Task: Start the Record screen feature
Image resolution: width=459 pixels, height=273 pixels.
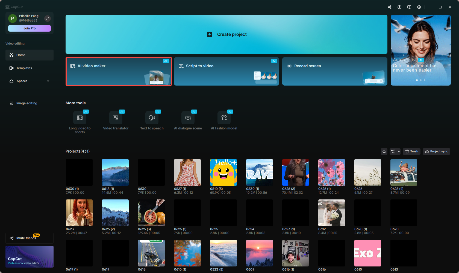Action: tap(334, 71)
